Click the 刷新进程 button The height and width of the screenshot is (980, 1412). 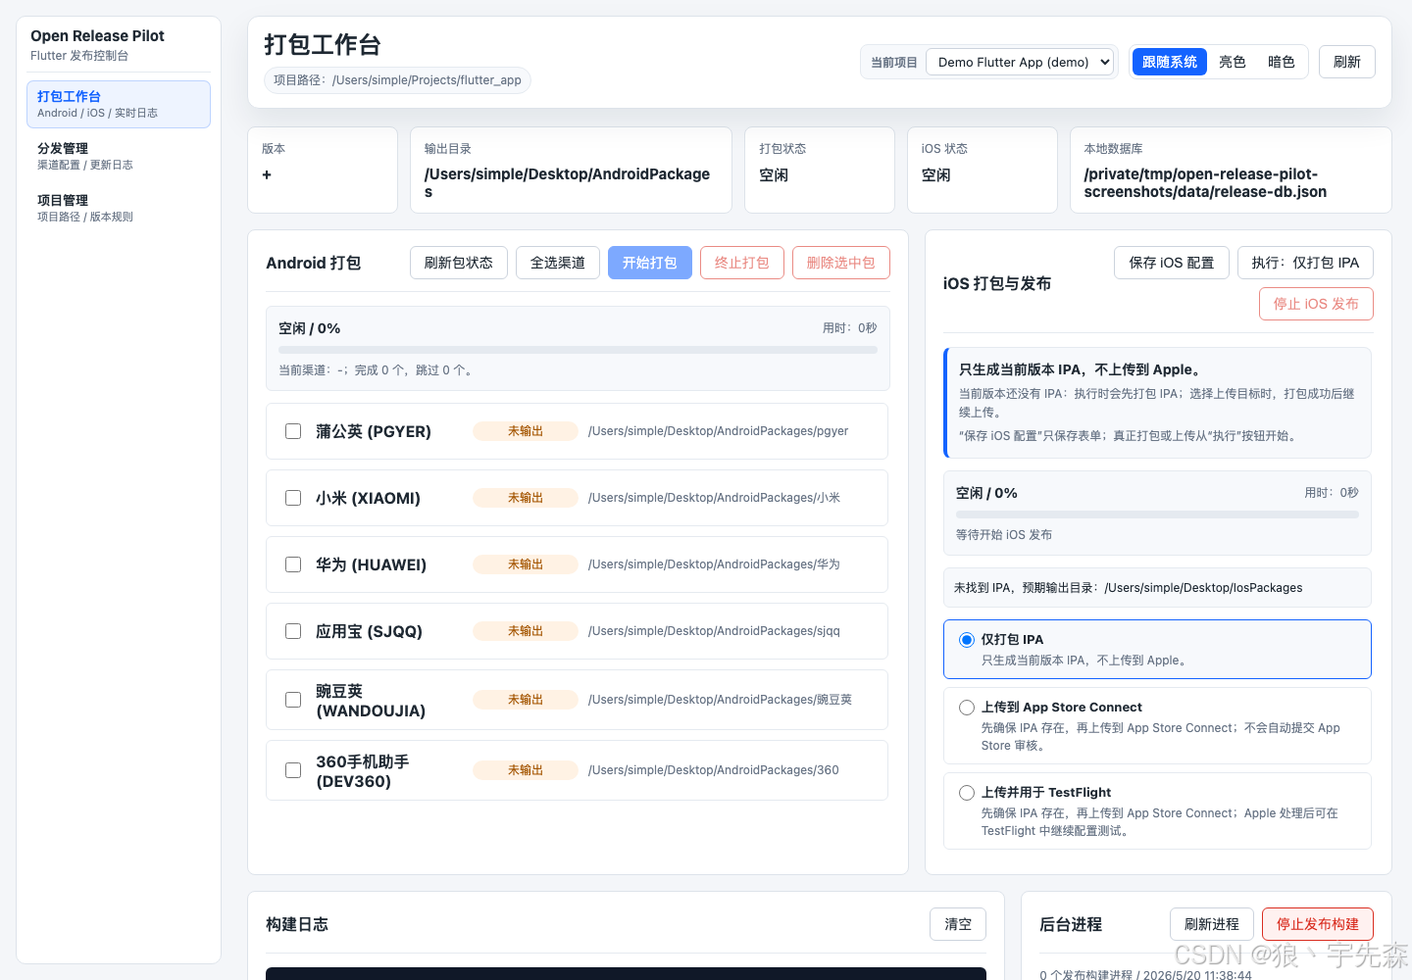pos(1212,924)
